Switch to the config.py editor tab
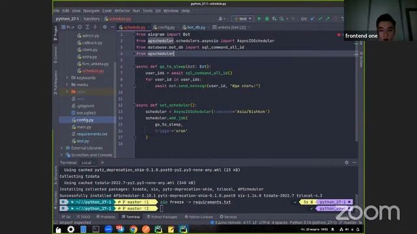Screen dimensions: 417x234 [165, 27]
